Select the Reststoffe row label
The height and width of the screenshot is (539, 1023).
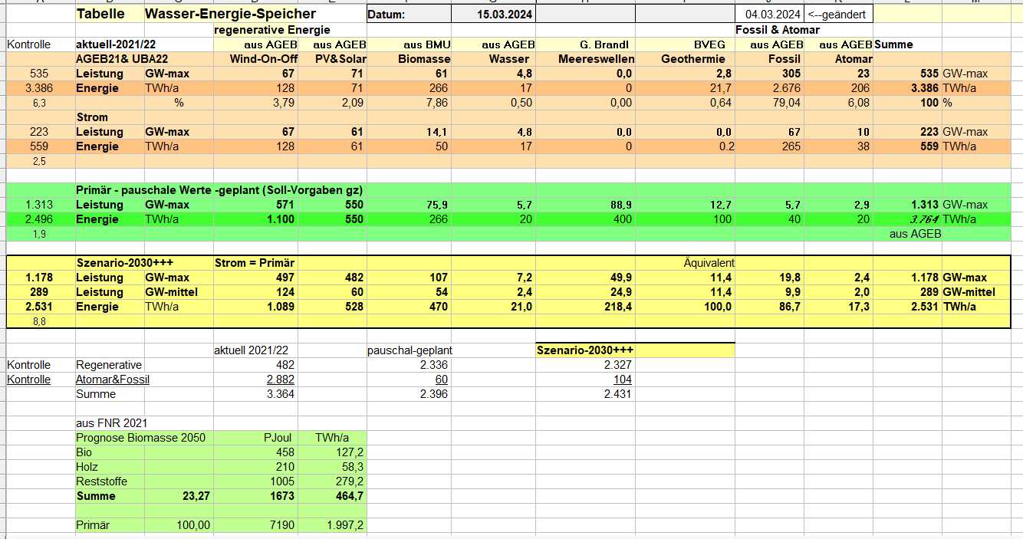coord(102,481)
